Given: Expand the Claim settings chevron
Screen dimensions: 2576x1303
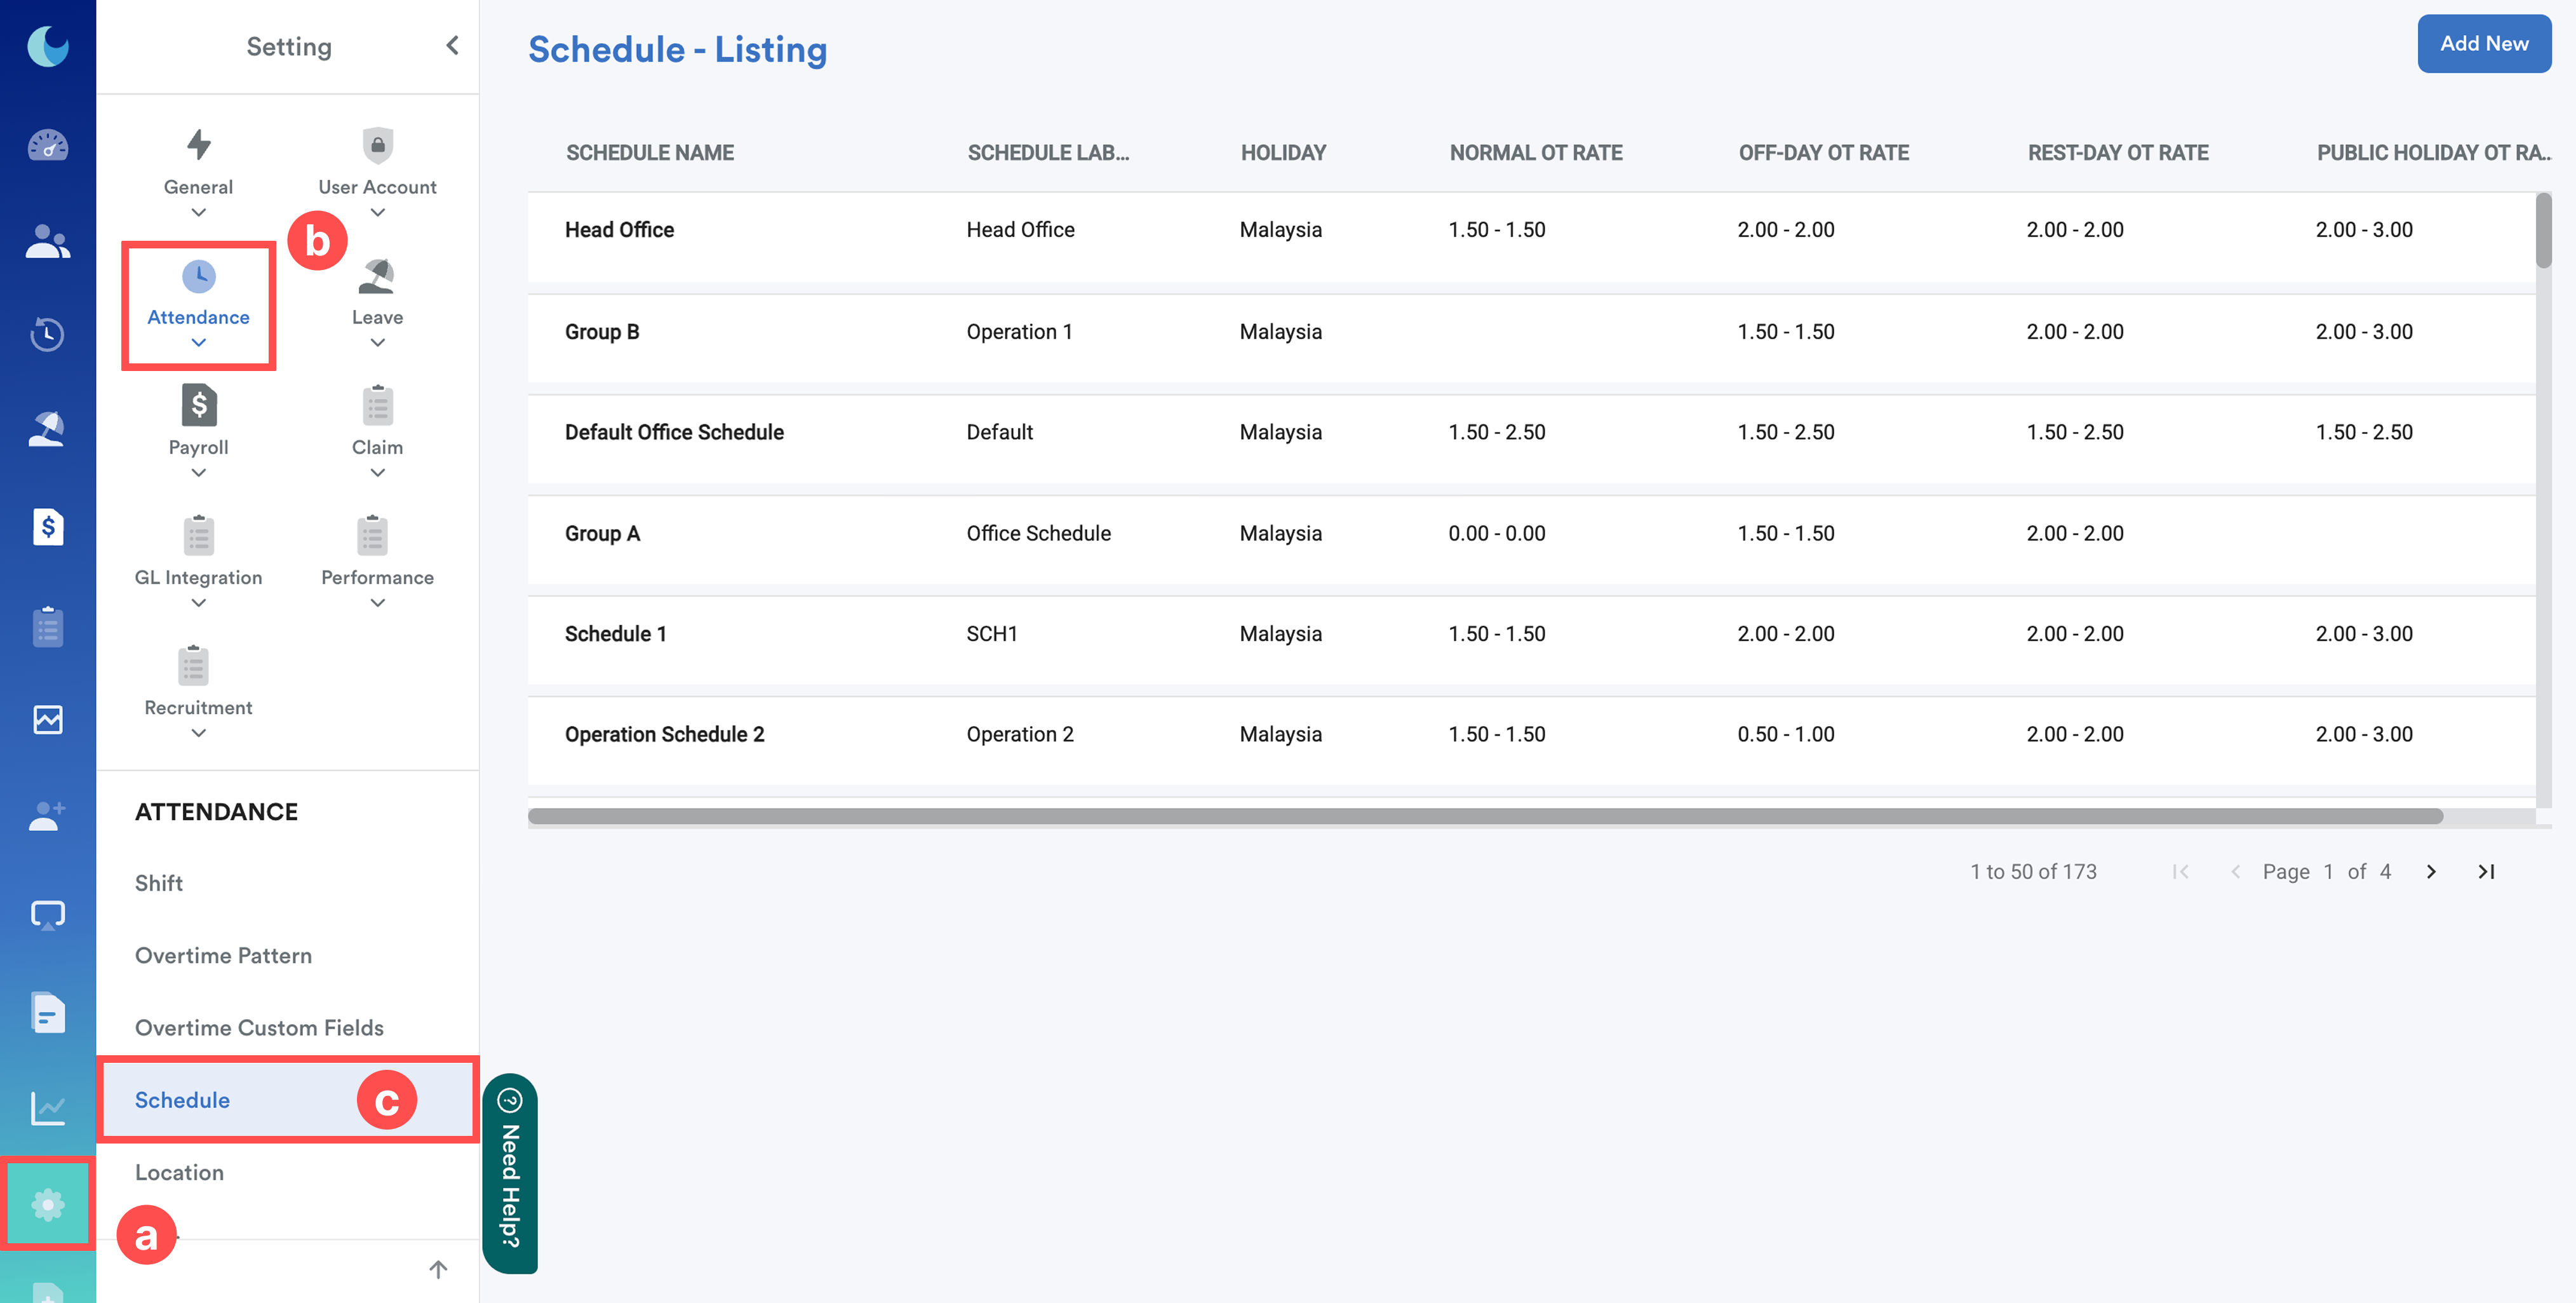Looking at the screenshot, I should tap(377, 473).
